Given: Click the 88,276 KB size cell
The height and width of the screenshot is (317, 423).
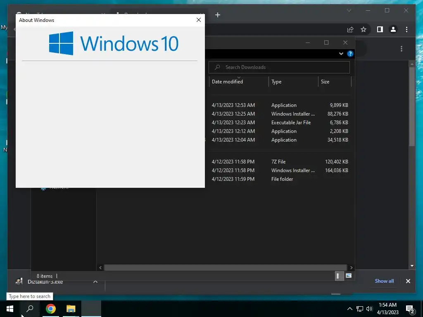Looking at the screenshot, I should pos(338,114).
